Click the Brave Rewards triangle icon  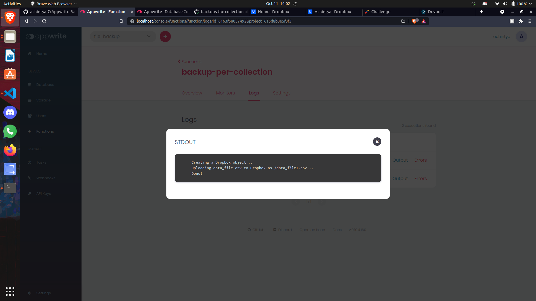pos(423,21)
